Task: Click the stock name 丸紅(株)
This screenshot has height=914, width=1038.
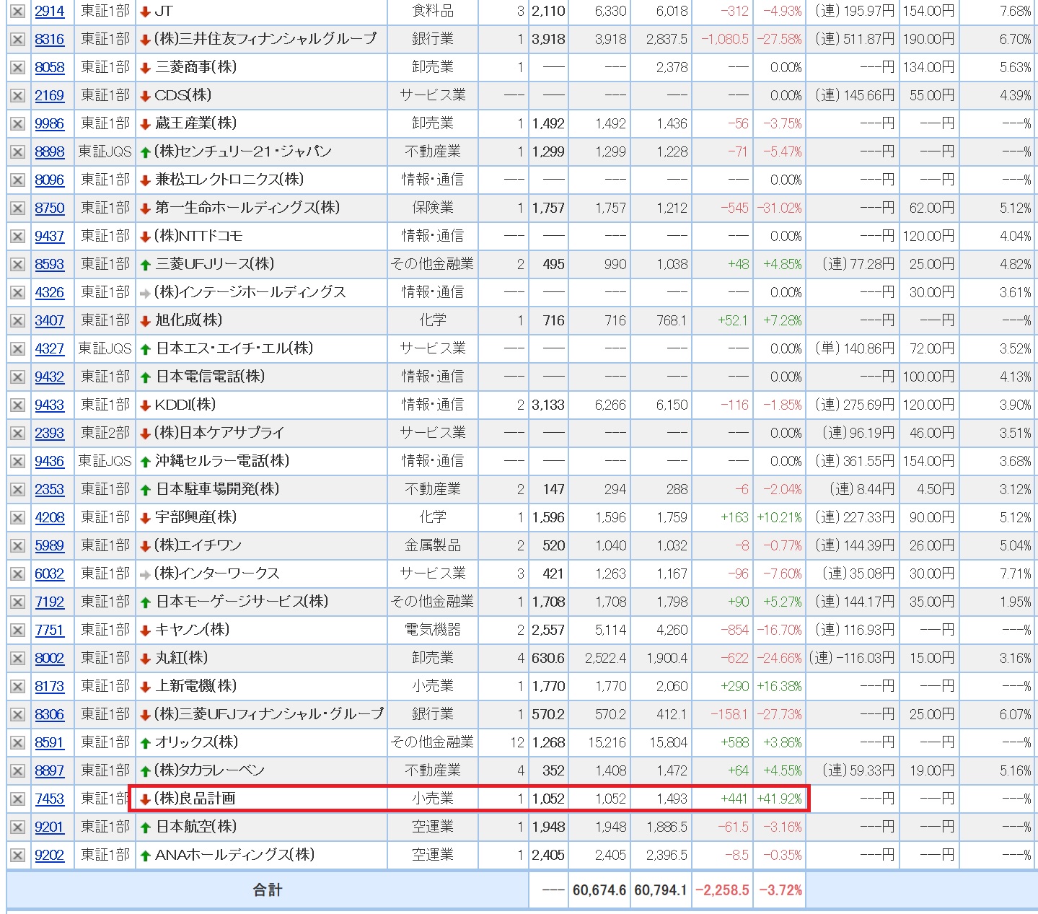Action: (182, 658)
